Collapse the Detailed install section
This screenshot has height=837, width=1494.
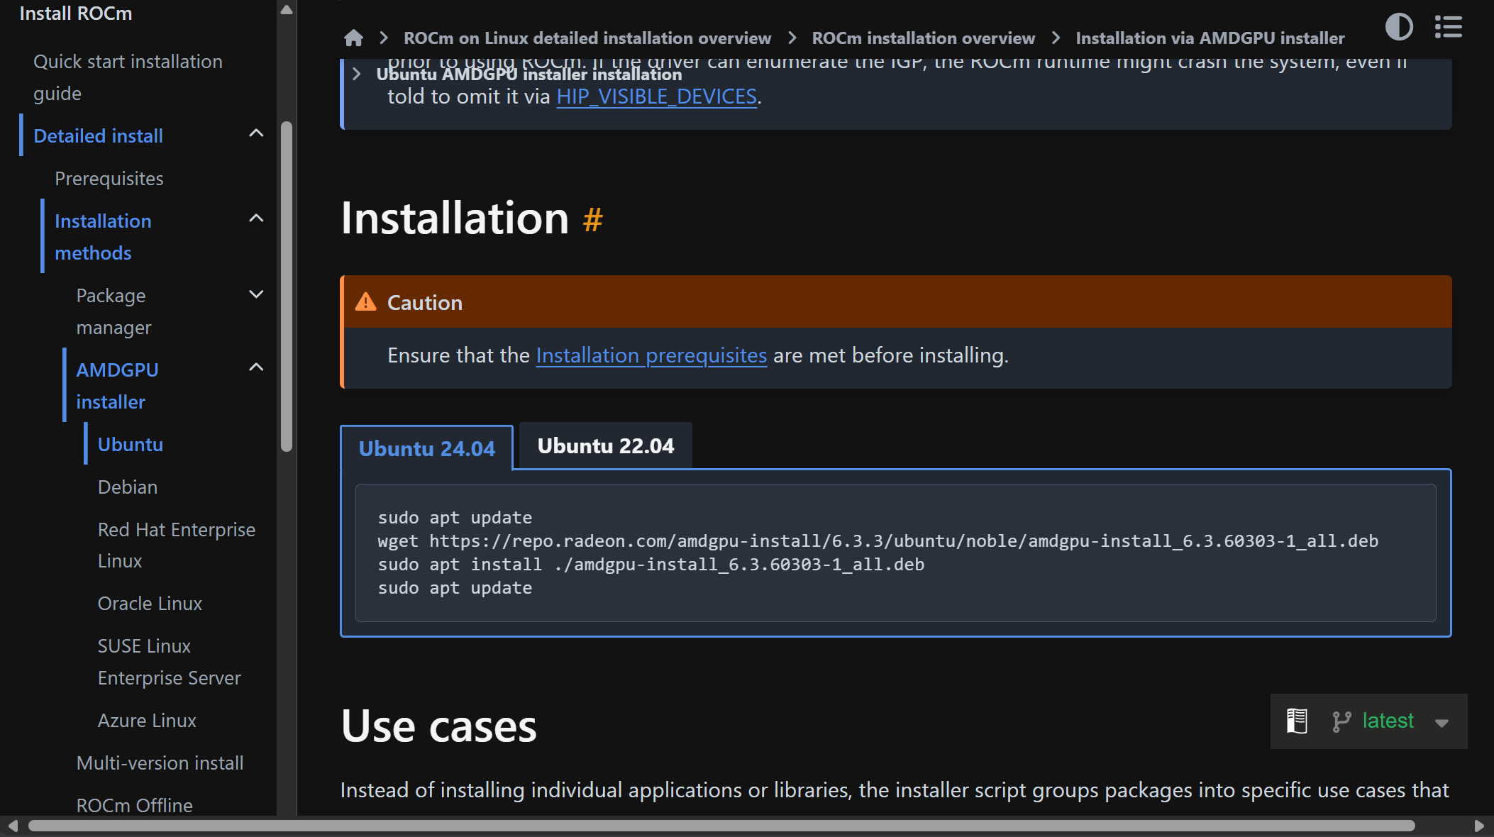256,133
